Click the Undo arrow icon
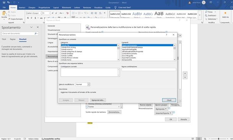 (x=8, y=2)
